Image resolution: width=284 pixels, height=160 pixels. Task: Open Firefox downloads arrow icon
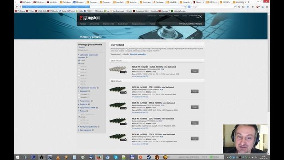pyautogui.click(x=248, y=7)
